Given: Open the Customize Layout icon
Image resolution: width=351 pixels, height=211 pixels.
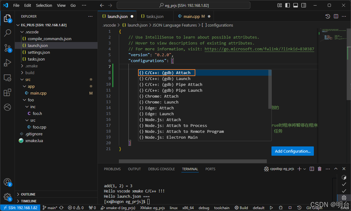Looking at the screenshot, I should click(x=279, y=5).
